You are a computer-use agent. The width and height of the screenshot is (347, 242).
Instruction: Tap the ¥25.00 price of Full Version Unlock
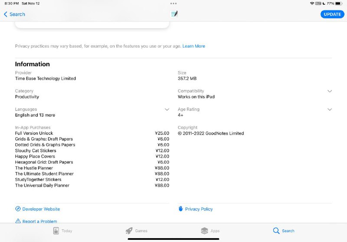click(162, 133)
